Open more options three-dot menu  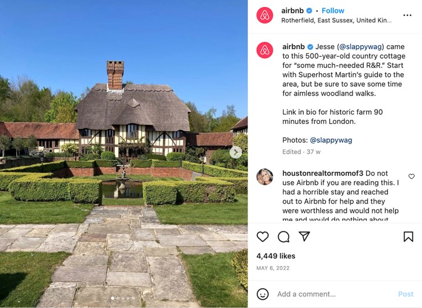click(x=407, y=15)
